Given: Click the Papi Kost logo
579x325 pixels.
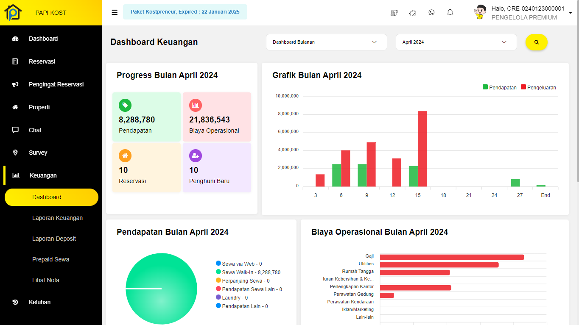Looking at the screenshot, I should point(13,13).
